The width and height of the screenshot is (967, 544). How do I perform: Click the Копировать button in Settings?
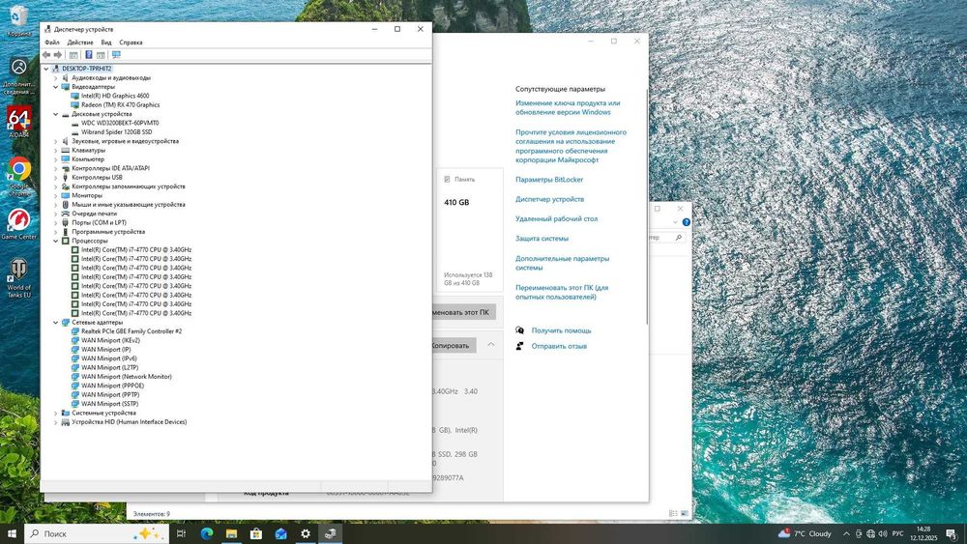(x=454, y=346)
